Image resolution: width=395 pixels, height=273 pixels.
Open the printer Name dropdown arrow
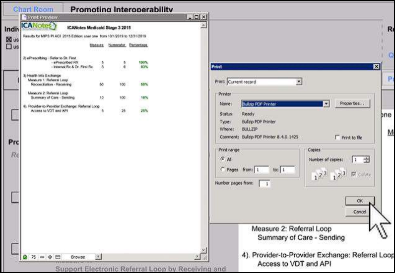click(326, 104)
